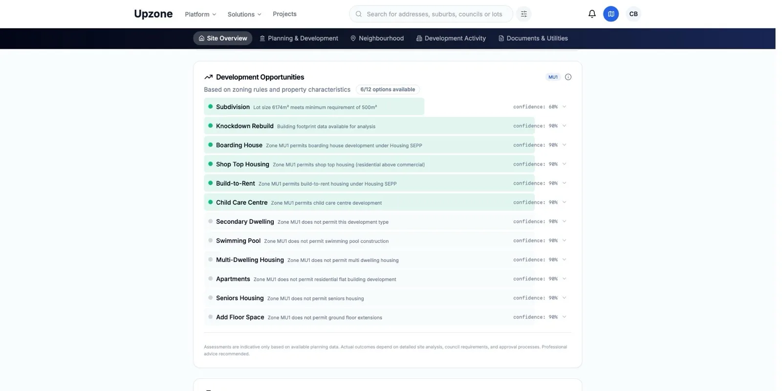Click the MU1 zone badge
The width and height of the screenshot is (782, 391).
(553, 77)
